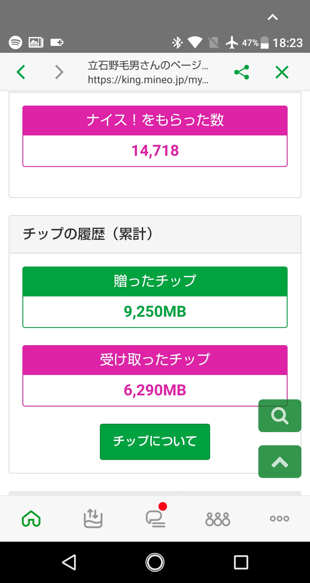Tap the Android back navigation button
This screenshot has height=583, width=310.
(x=69, y=562)
